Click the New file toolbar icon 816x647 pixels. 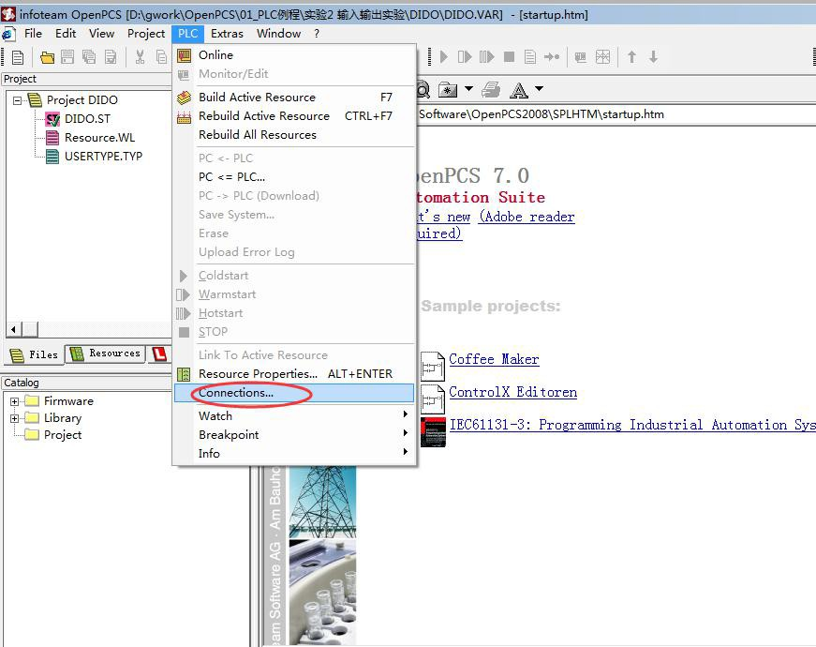[x=18, y=57]
